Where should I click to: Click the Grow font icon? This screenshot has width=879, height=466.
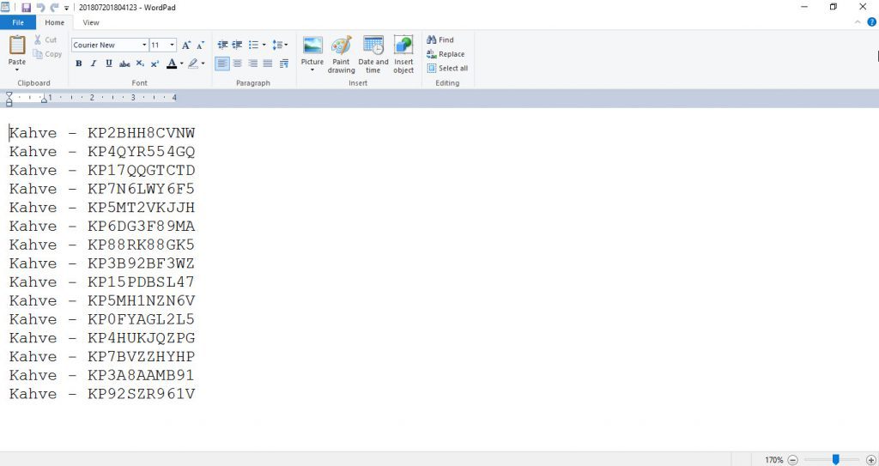[186, 45]
